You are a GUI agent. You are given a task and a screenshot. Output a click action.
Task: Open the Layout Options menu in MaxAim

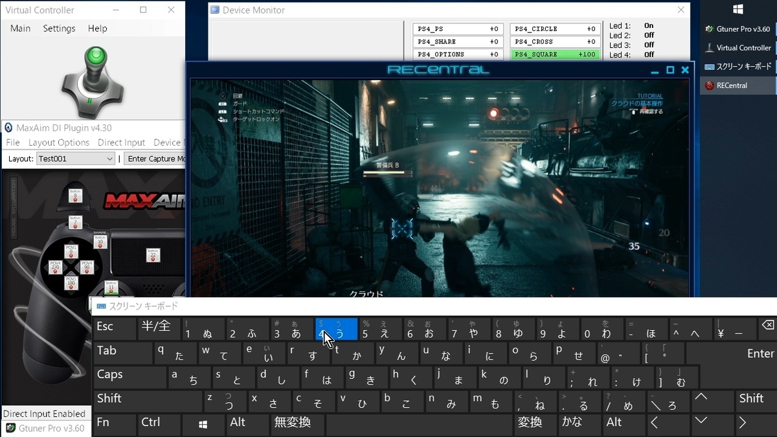coord(59,142)
